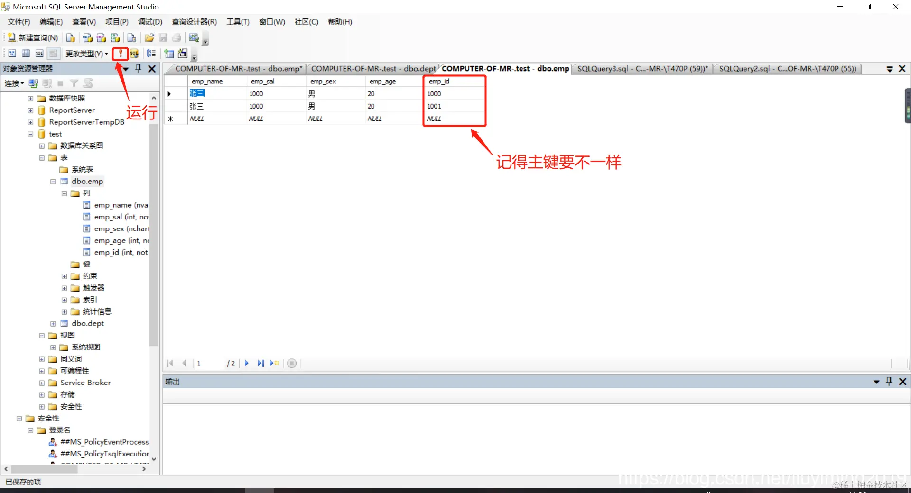Select the ##MS_PolicyEventProcess login

99,442
